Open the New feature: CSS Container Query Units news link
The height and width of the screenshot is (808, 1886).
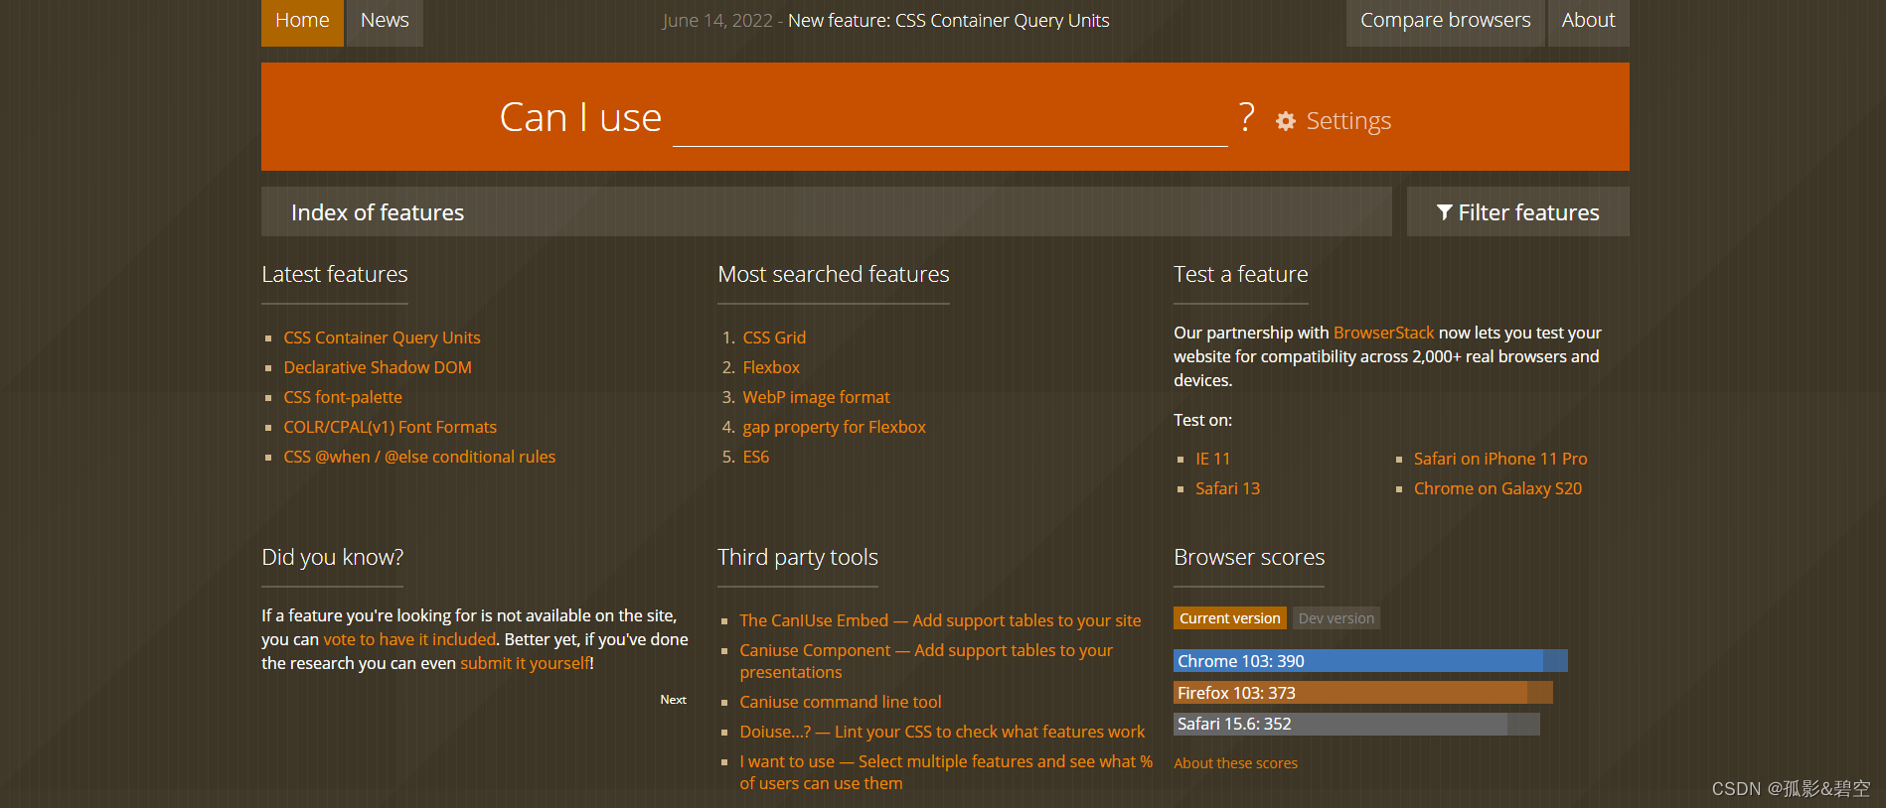pos(949,21)
